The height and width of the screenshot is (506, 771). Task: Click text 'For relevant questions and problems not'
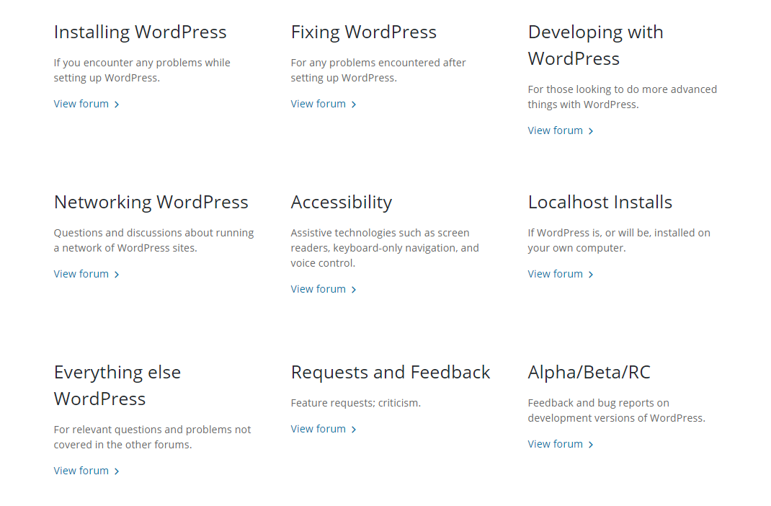(x=153, y=430)
